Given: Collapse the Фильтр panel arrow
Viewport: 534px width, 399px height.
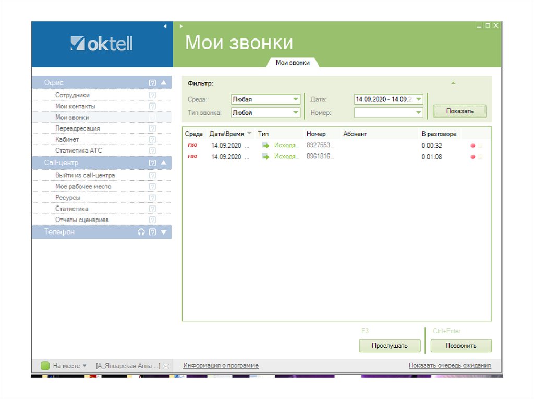Looking at the screenshot, I should [x=453, y=83].
